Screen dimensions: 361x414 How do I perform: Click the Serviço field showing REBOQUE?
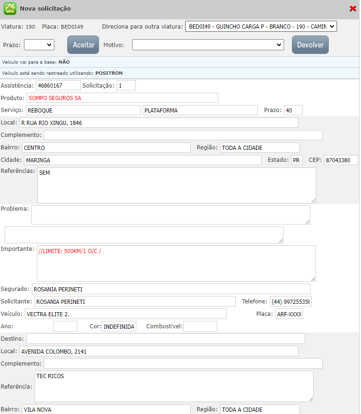[82, 110]
